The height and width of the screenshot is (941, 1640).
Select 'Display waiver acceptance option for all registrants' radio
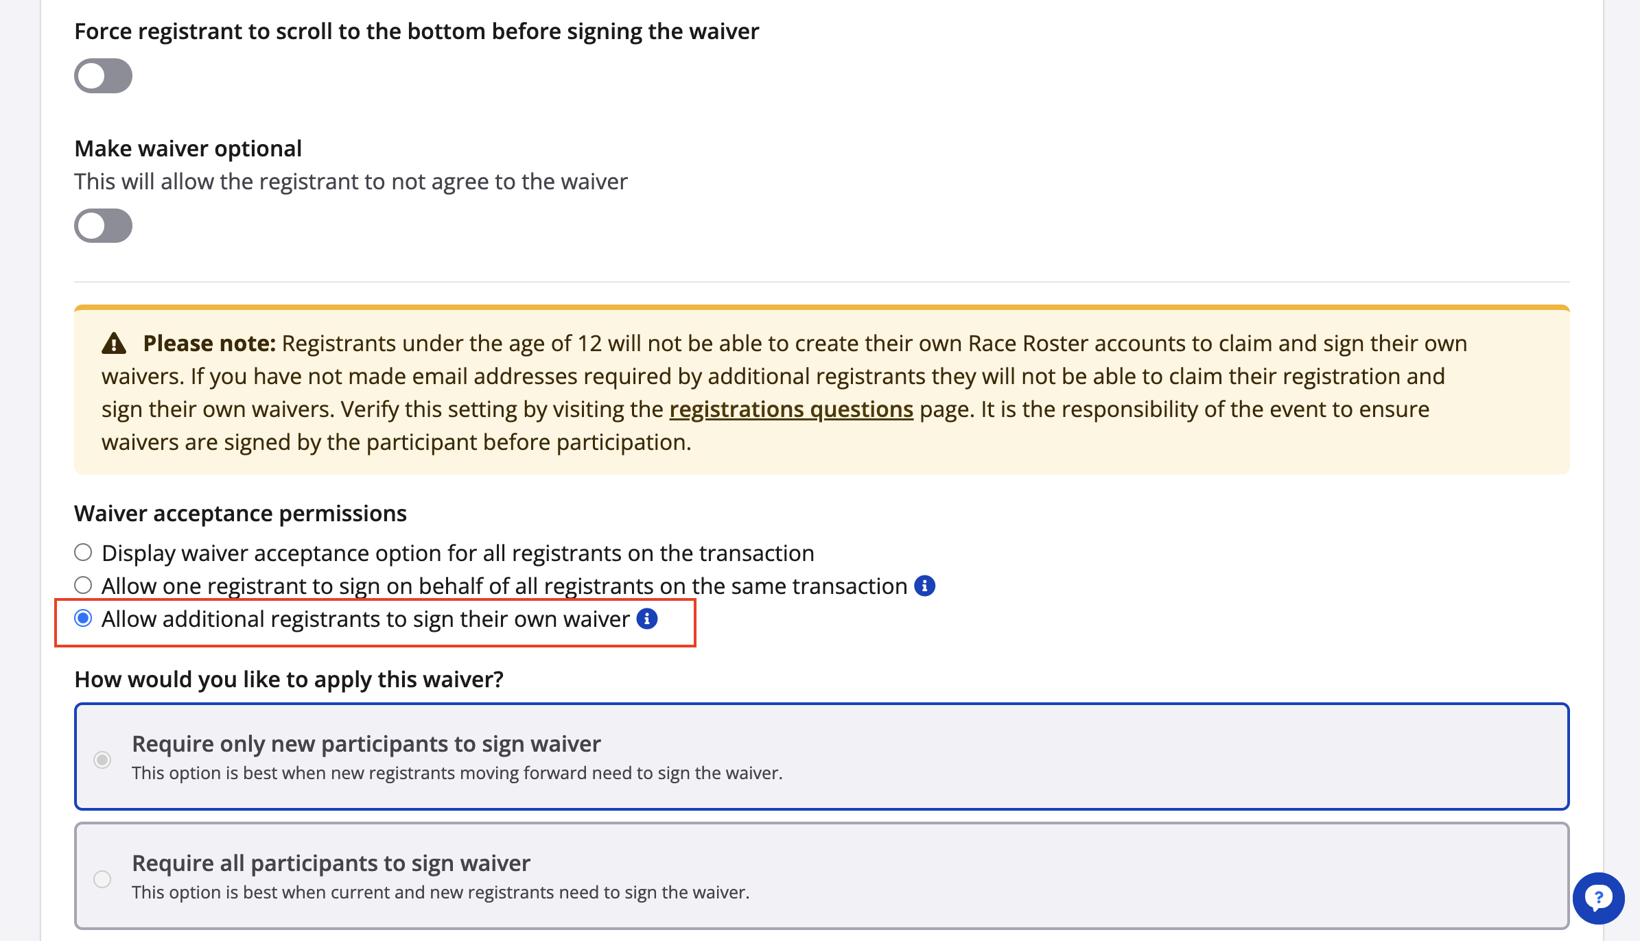tap(83, 552)
